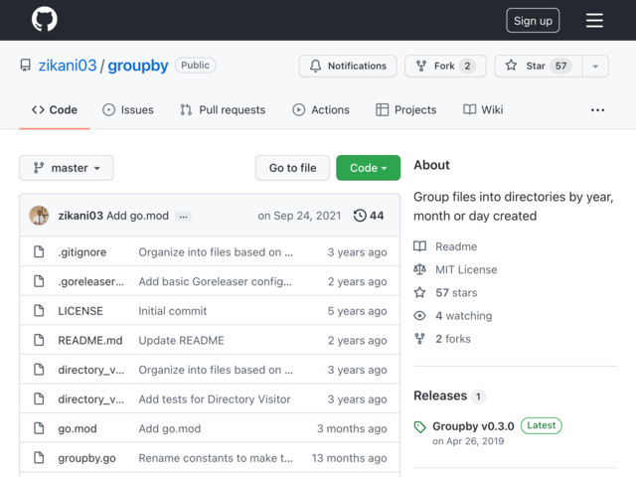
Task: Star the groupby repository
Action: (x=539, y=66)
